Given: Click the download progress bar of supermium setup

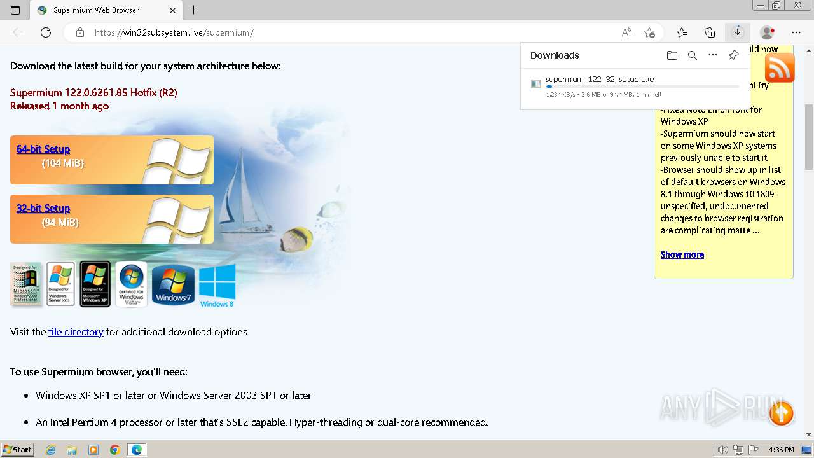Looking at the screenshot, I should (x=642, y=87).
